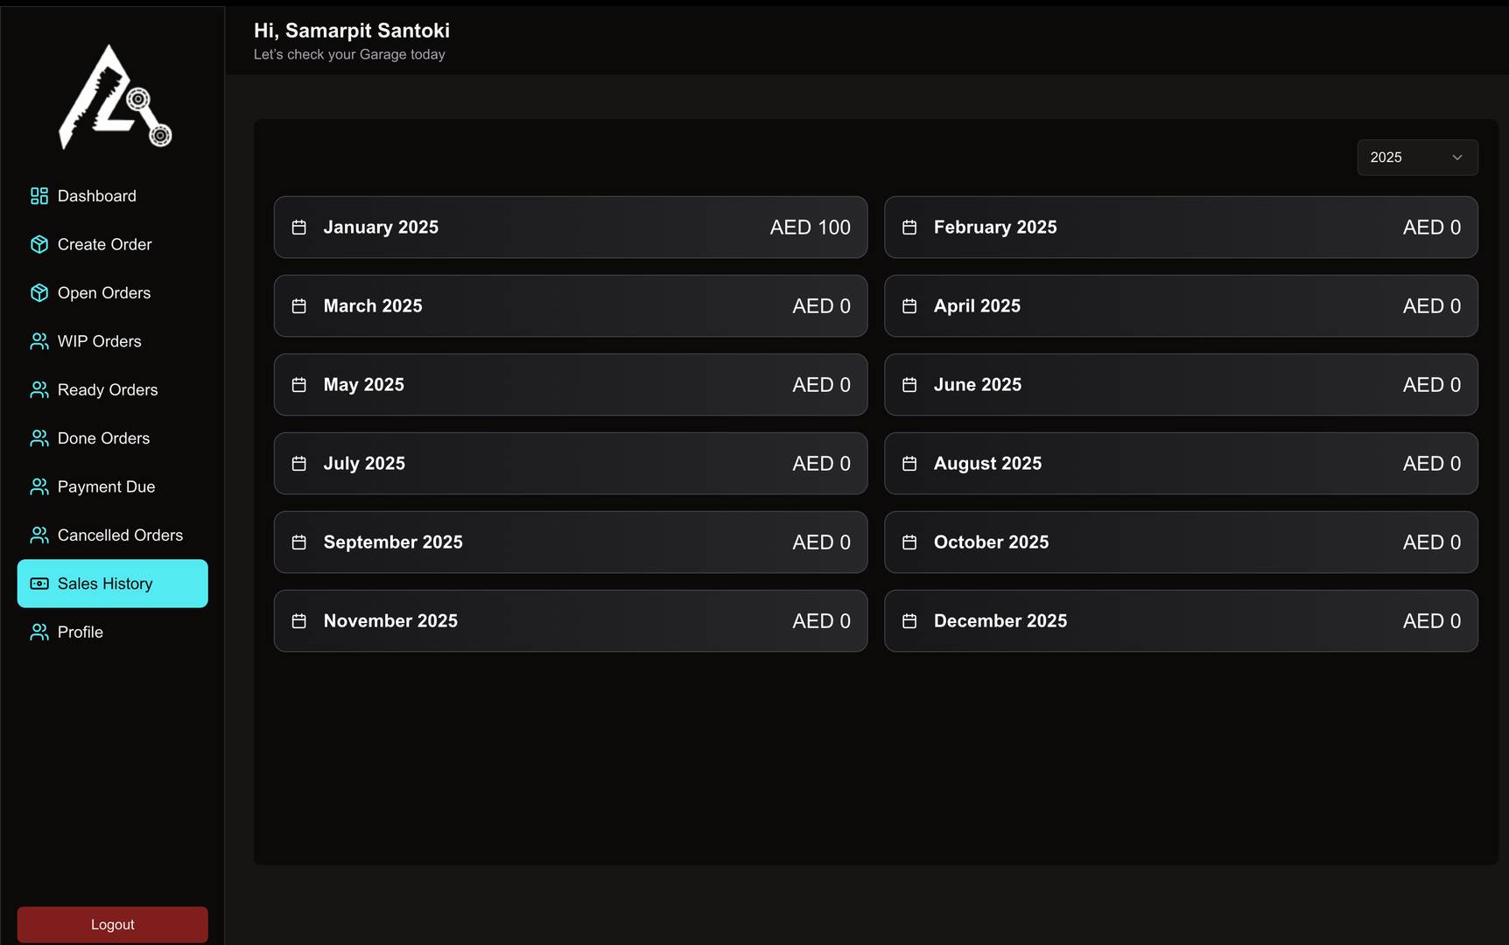Click the Profile user icon
1509x945 pixels.
pos(39,632)
